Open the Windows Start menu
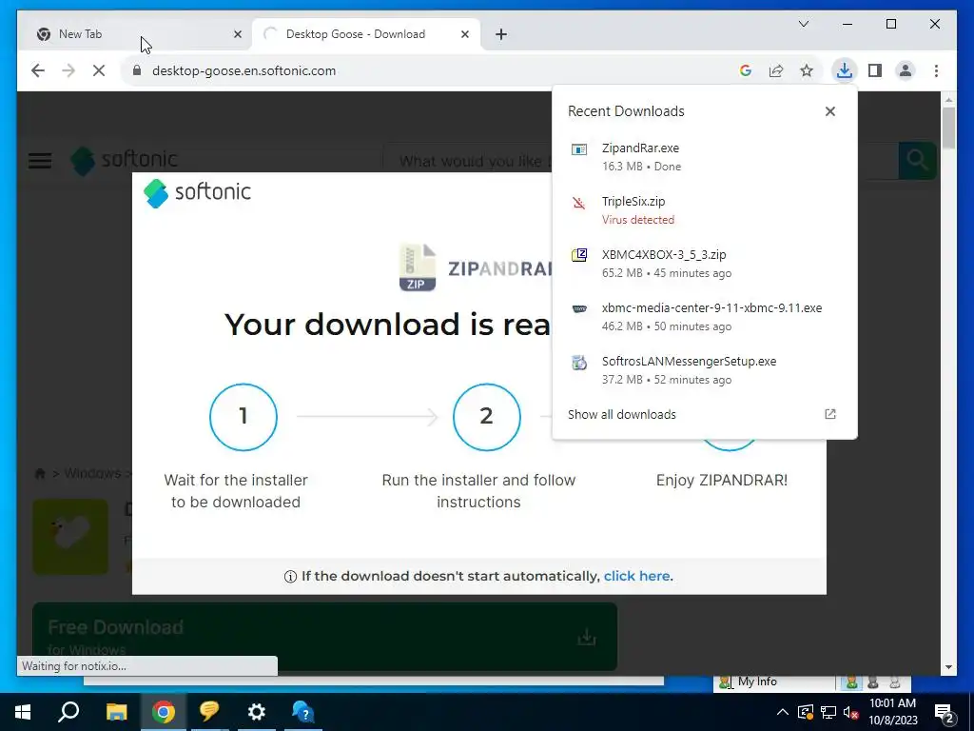Screen dimensions: 974x731 point(23,712)
